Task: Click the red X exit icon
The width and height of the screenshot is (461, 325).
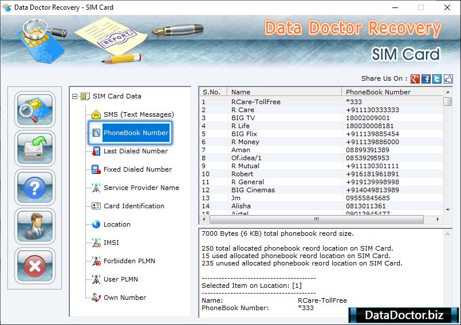Action: coord(35,265)
